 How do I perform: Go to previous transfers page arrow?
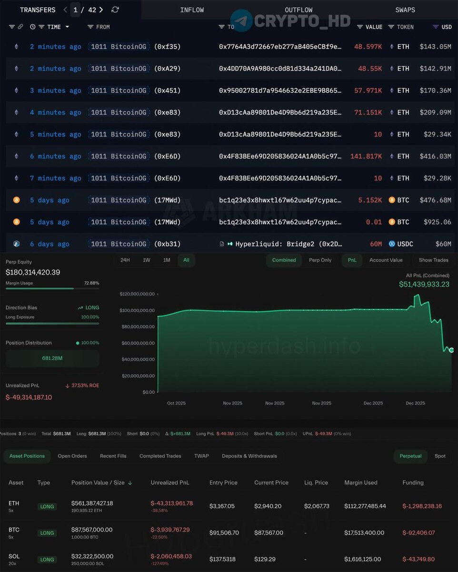click(65, 10)
